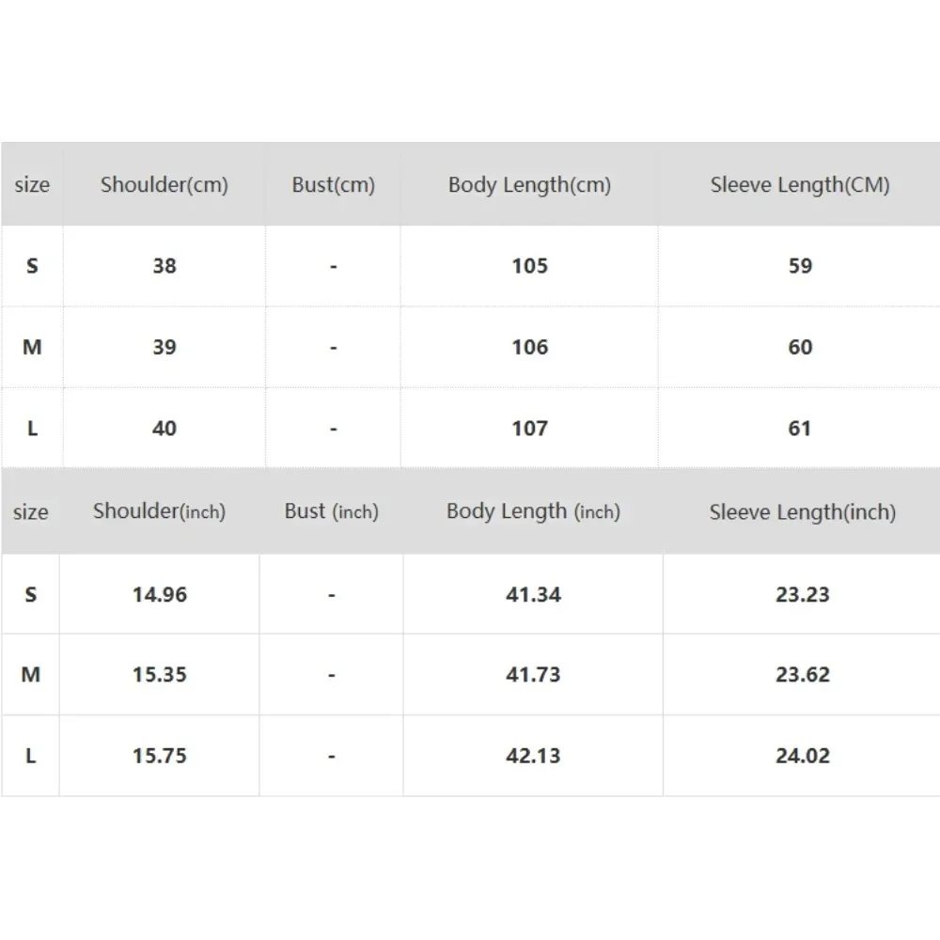
Task: Select the 14.96 inch shoulder value
Action: point(159,594)
